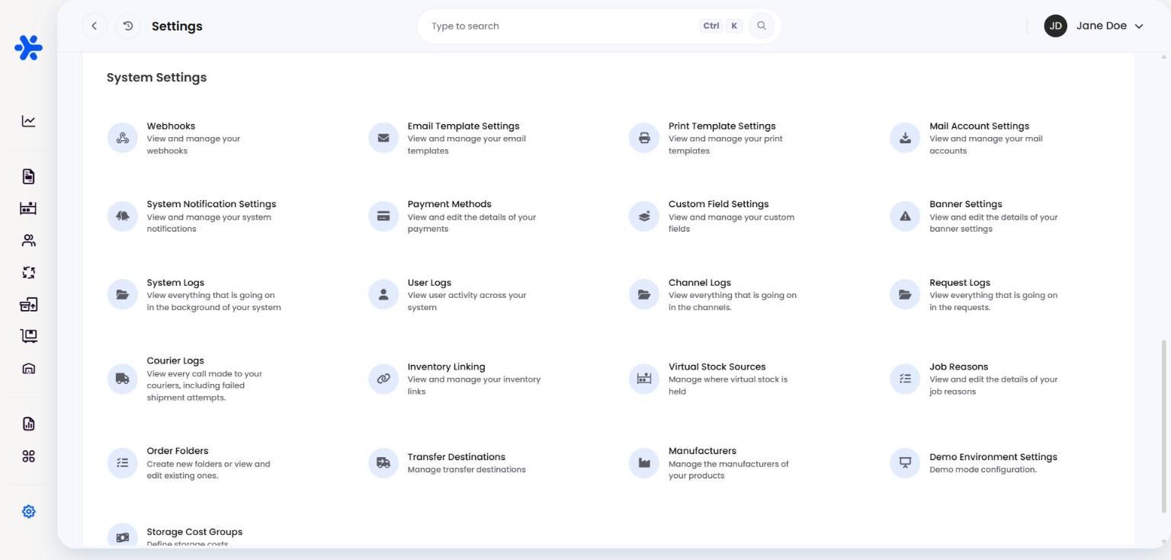
Task: Click the card icon for Payment Methods
Action: tap(383, 216)
